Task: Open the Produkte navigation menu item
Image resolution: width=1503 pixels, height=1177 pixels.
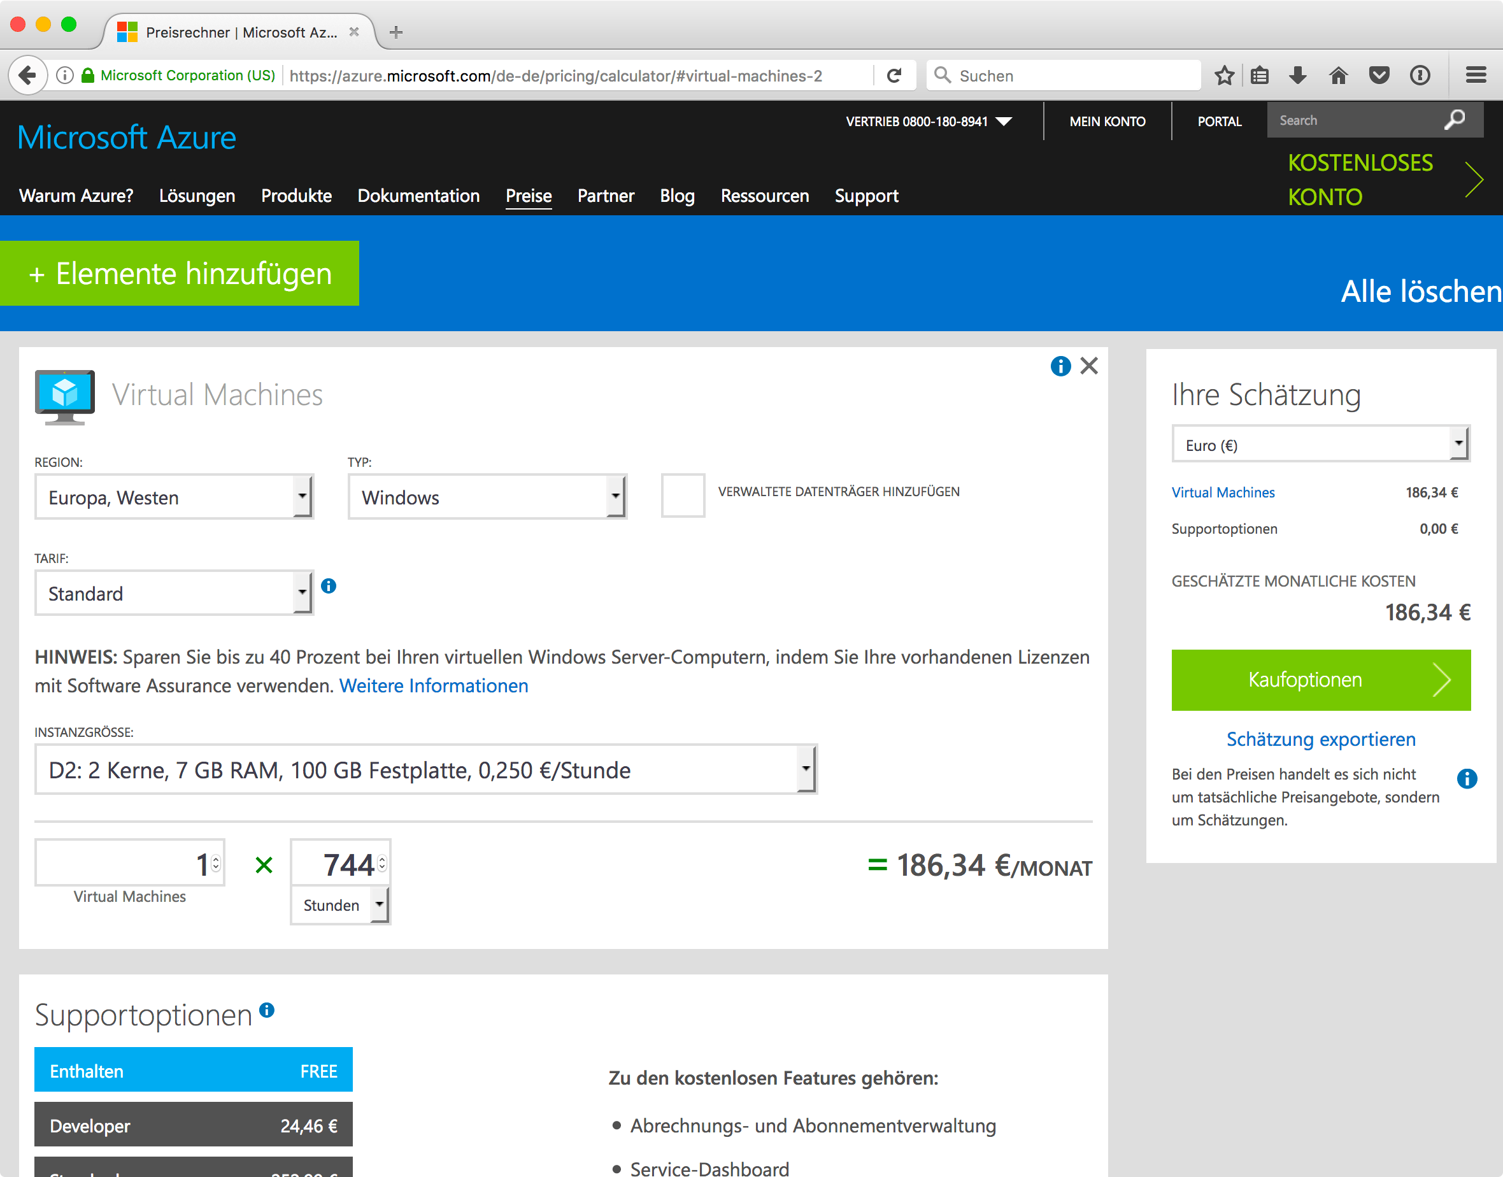Action: (296, 196)
